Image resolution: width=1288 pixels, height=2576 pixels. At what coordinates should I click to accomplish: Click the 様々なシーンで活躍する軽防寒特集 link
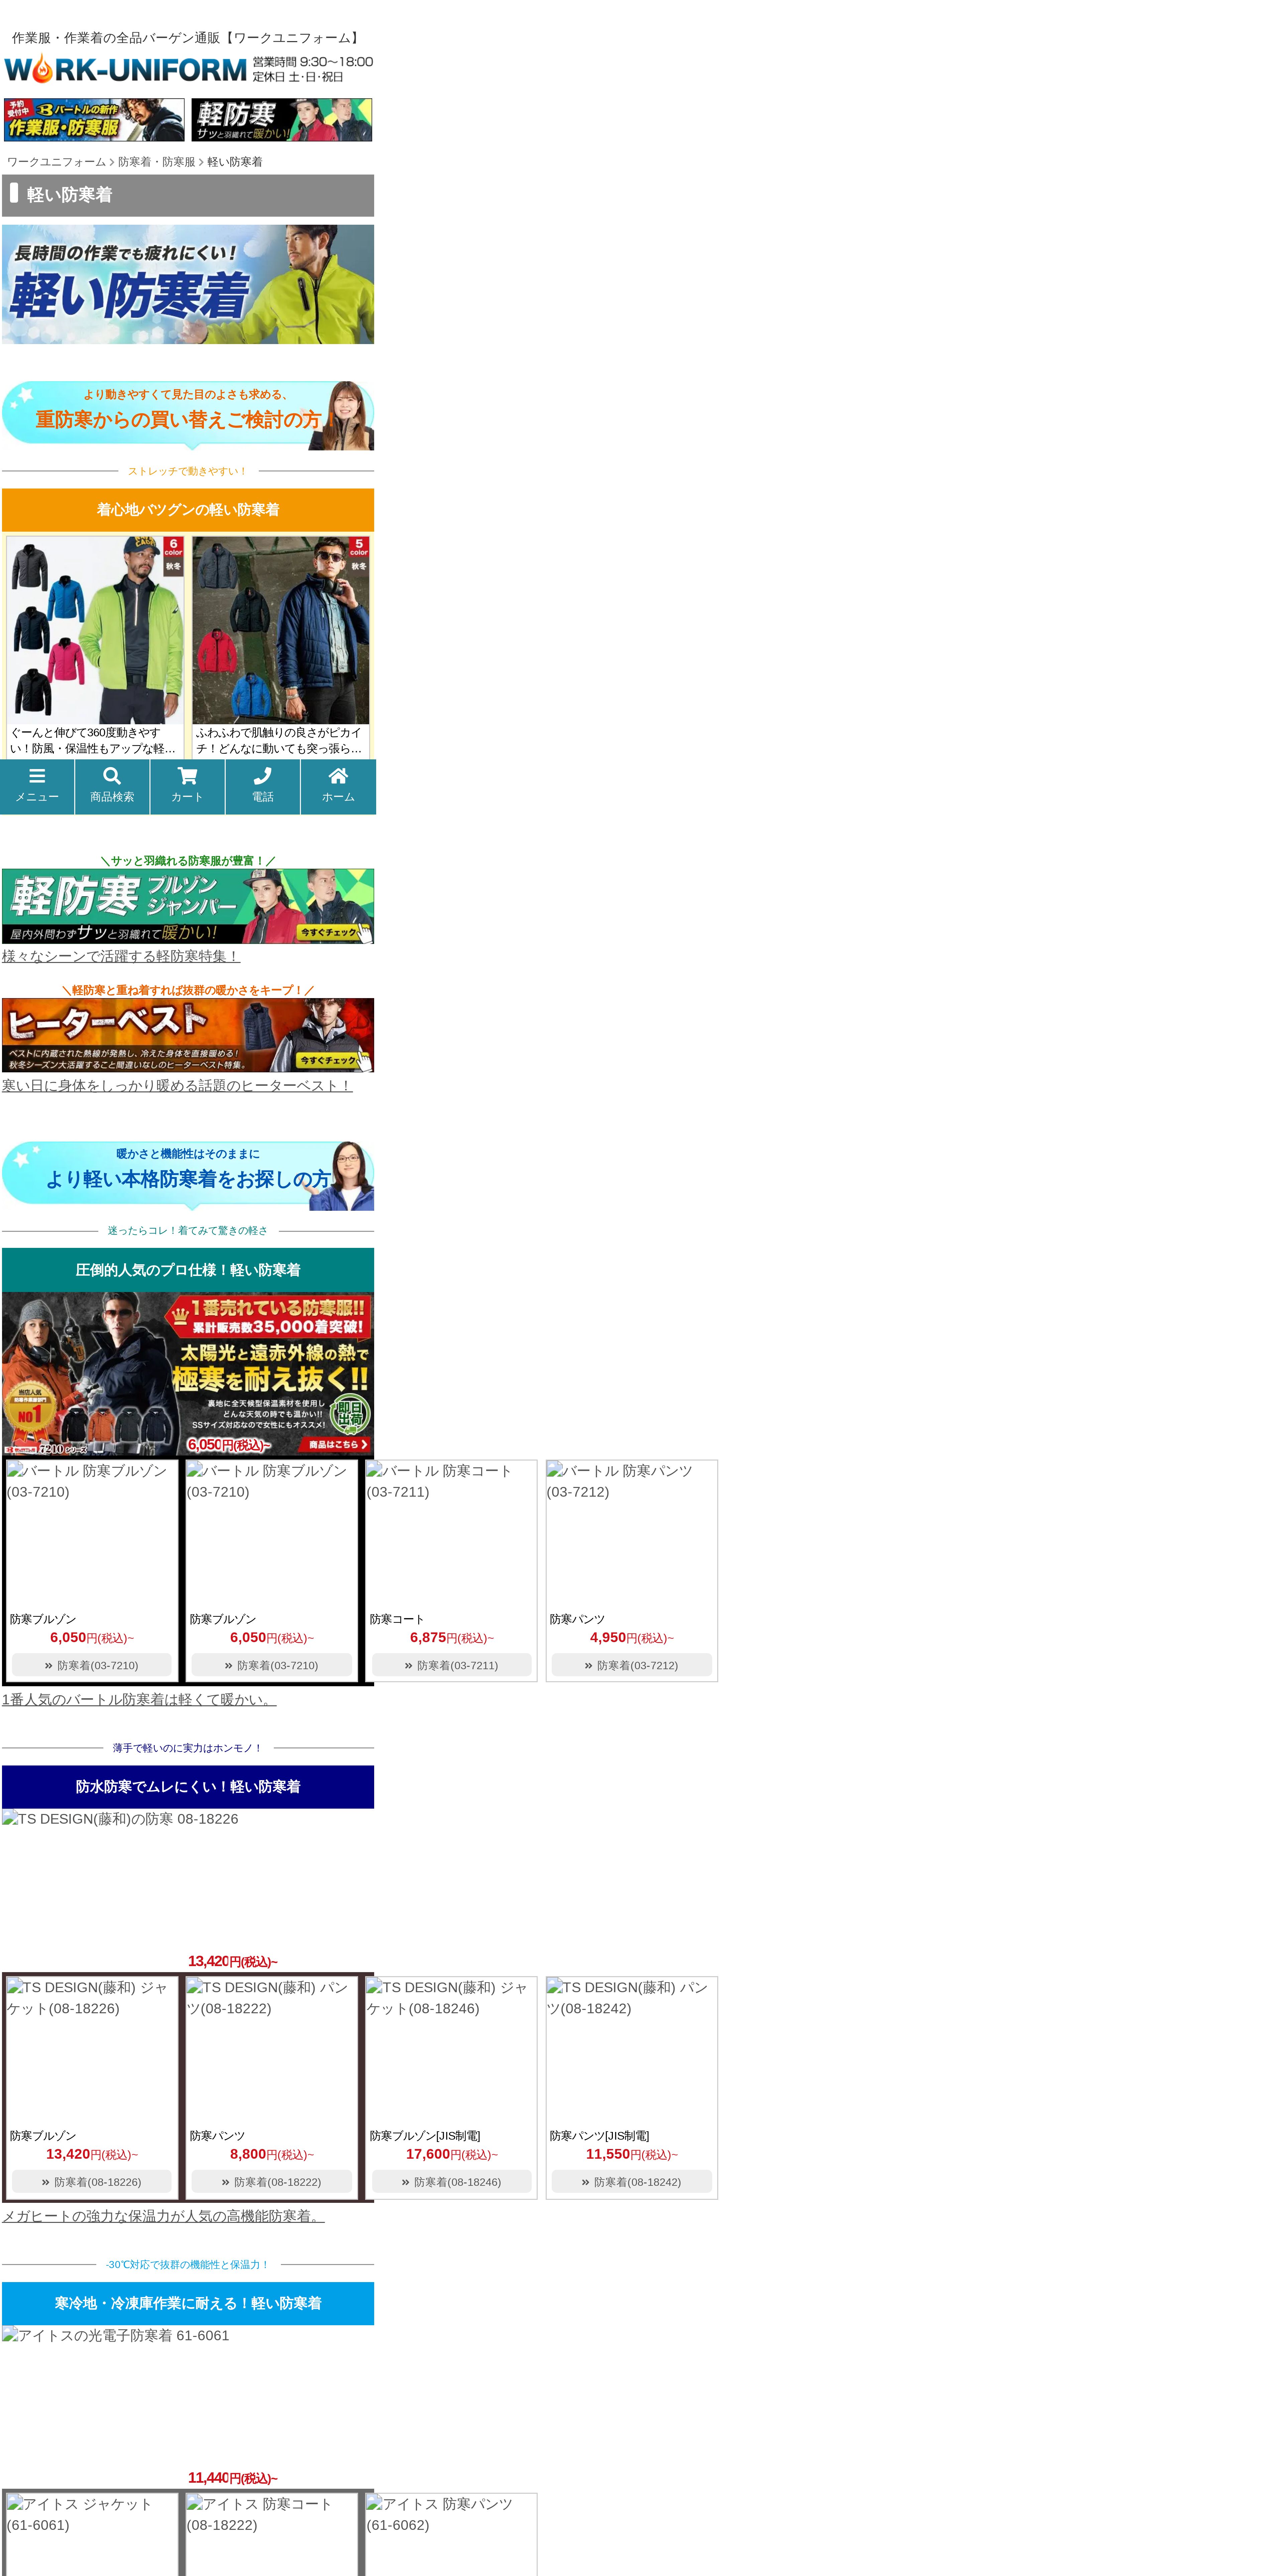[x=121, y=956]
